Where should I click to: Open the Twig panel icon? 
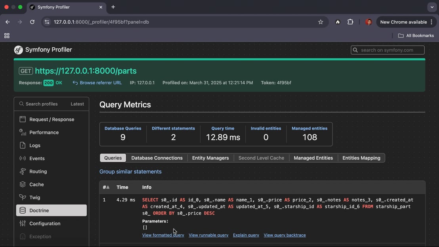click(x=23, y=197)
